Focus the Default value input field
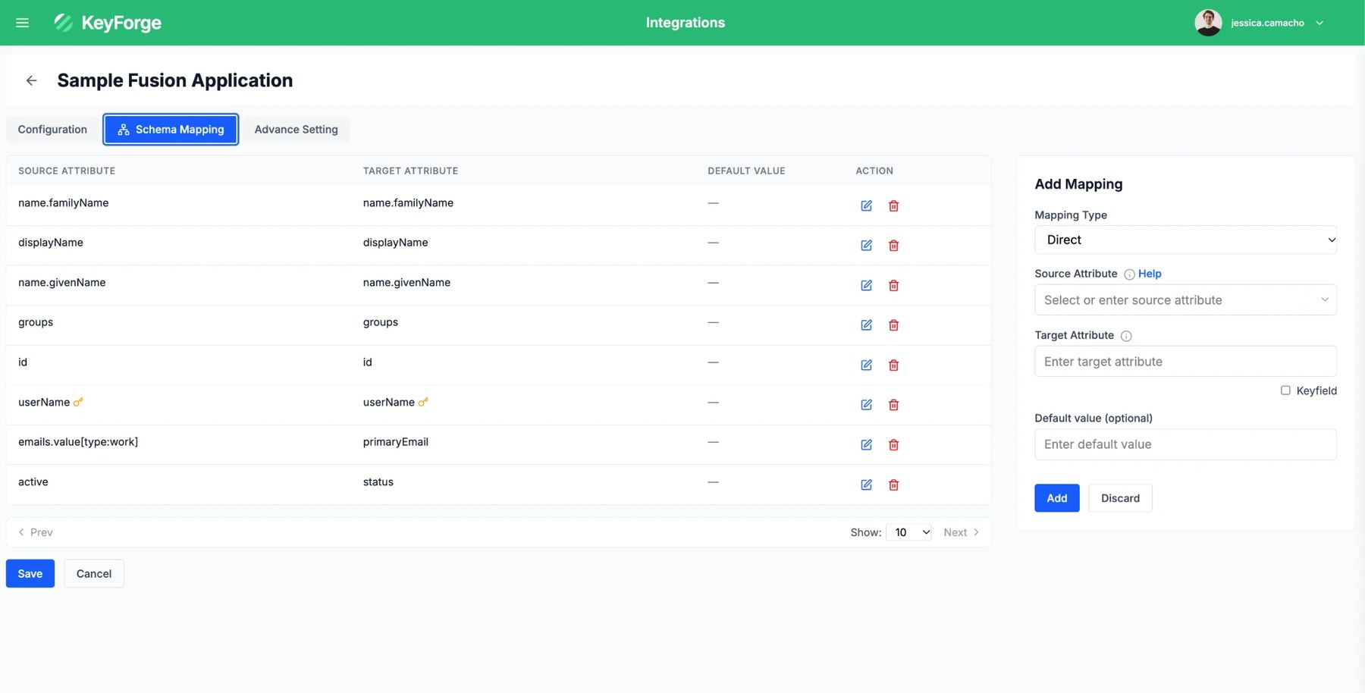Viewport: 1365px width, 693px height. click(1185, 444)
